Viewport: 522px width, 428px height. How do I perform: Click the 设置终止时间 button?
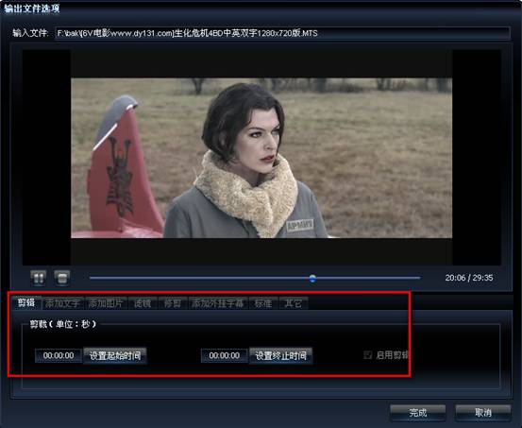click(x=280, y=355)
